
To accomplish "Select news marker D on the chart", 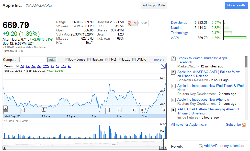I will [119, 110].
